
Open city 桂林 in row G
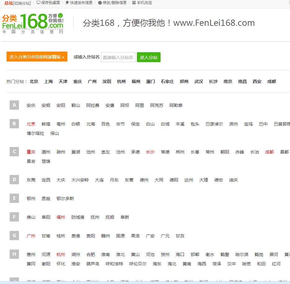click(61, 236)
